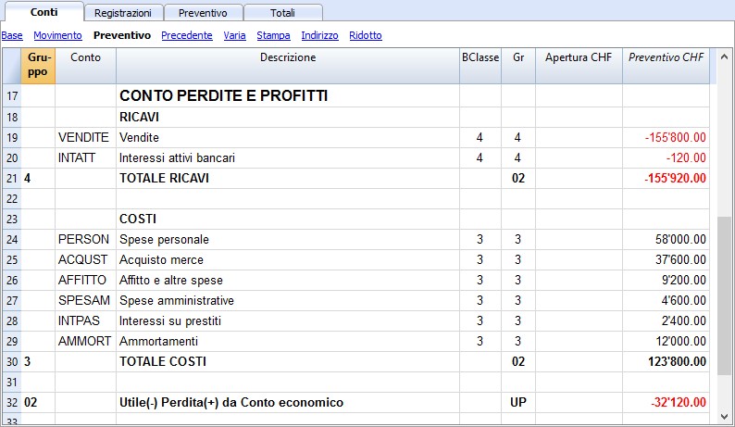Image resolution: width=735 pixels, height=427 pixels.
Task: Select row header number 24
Action: pos(12,239)
